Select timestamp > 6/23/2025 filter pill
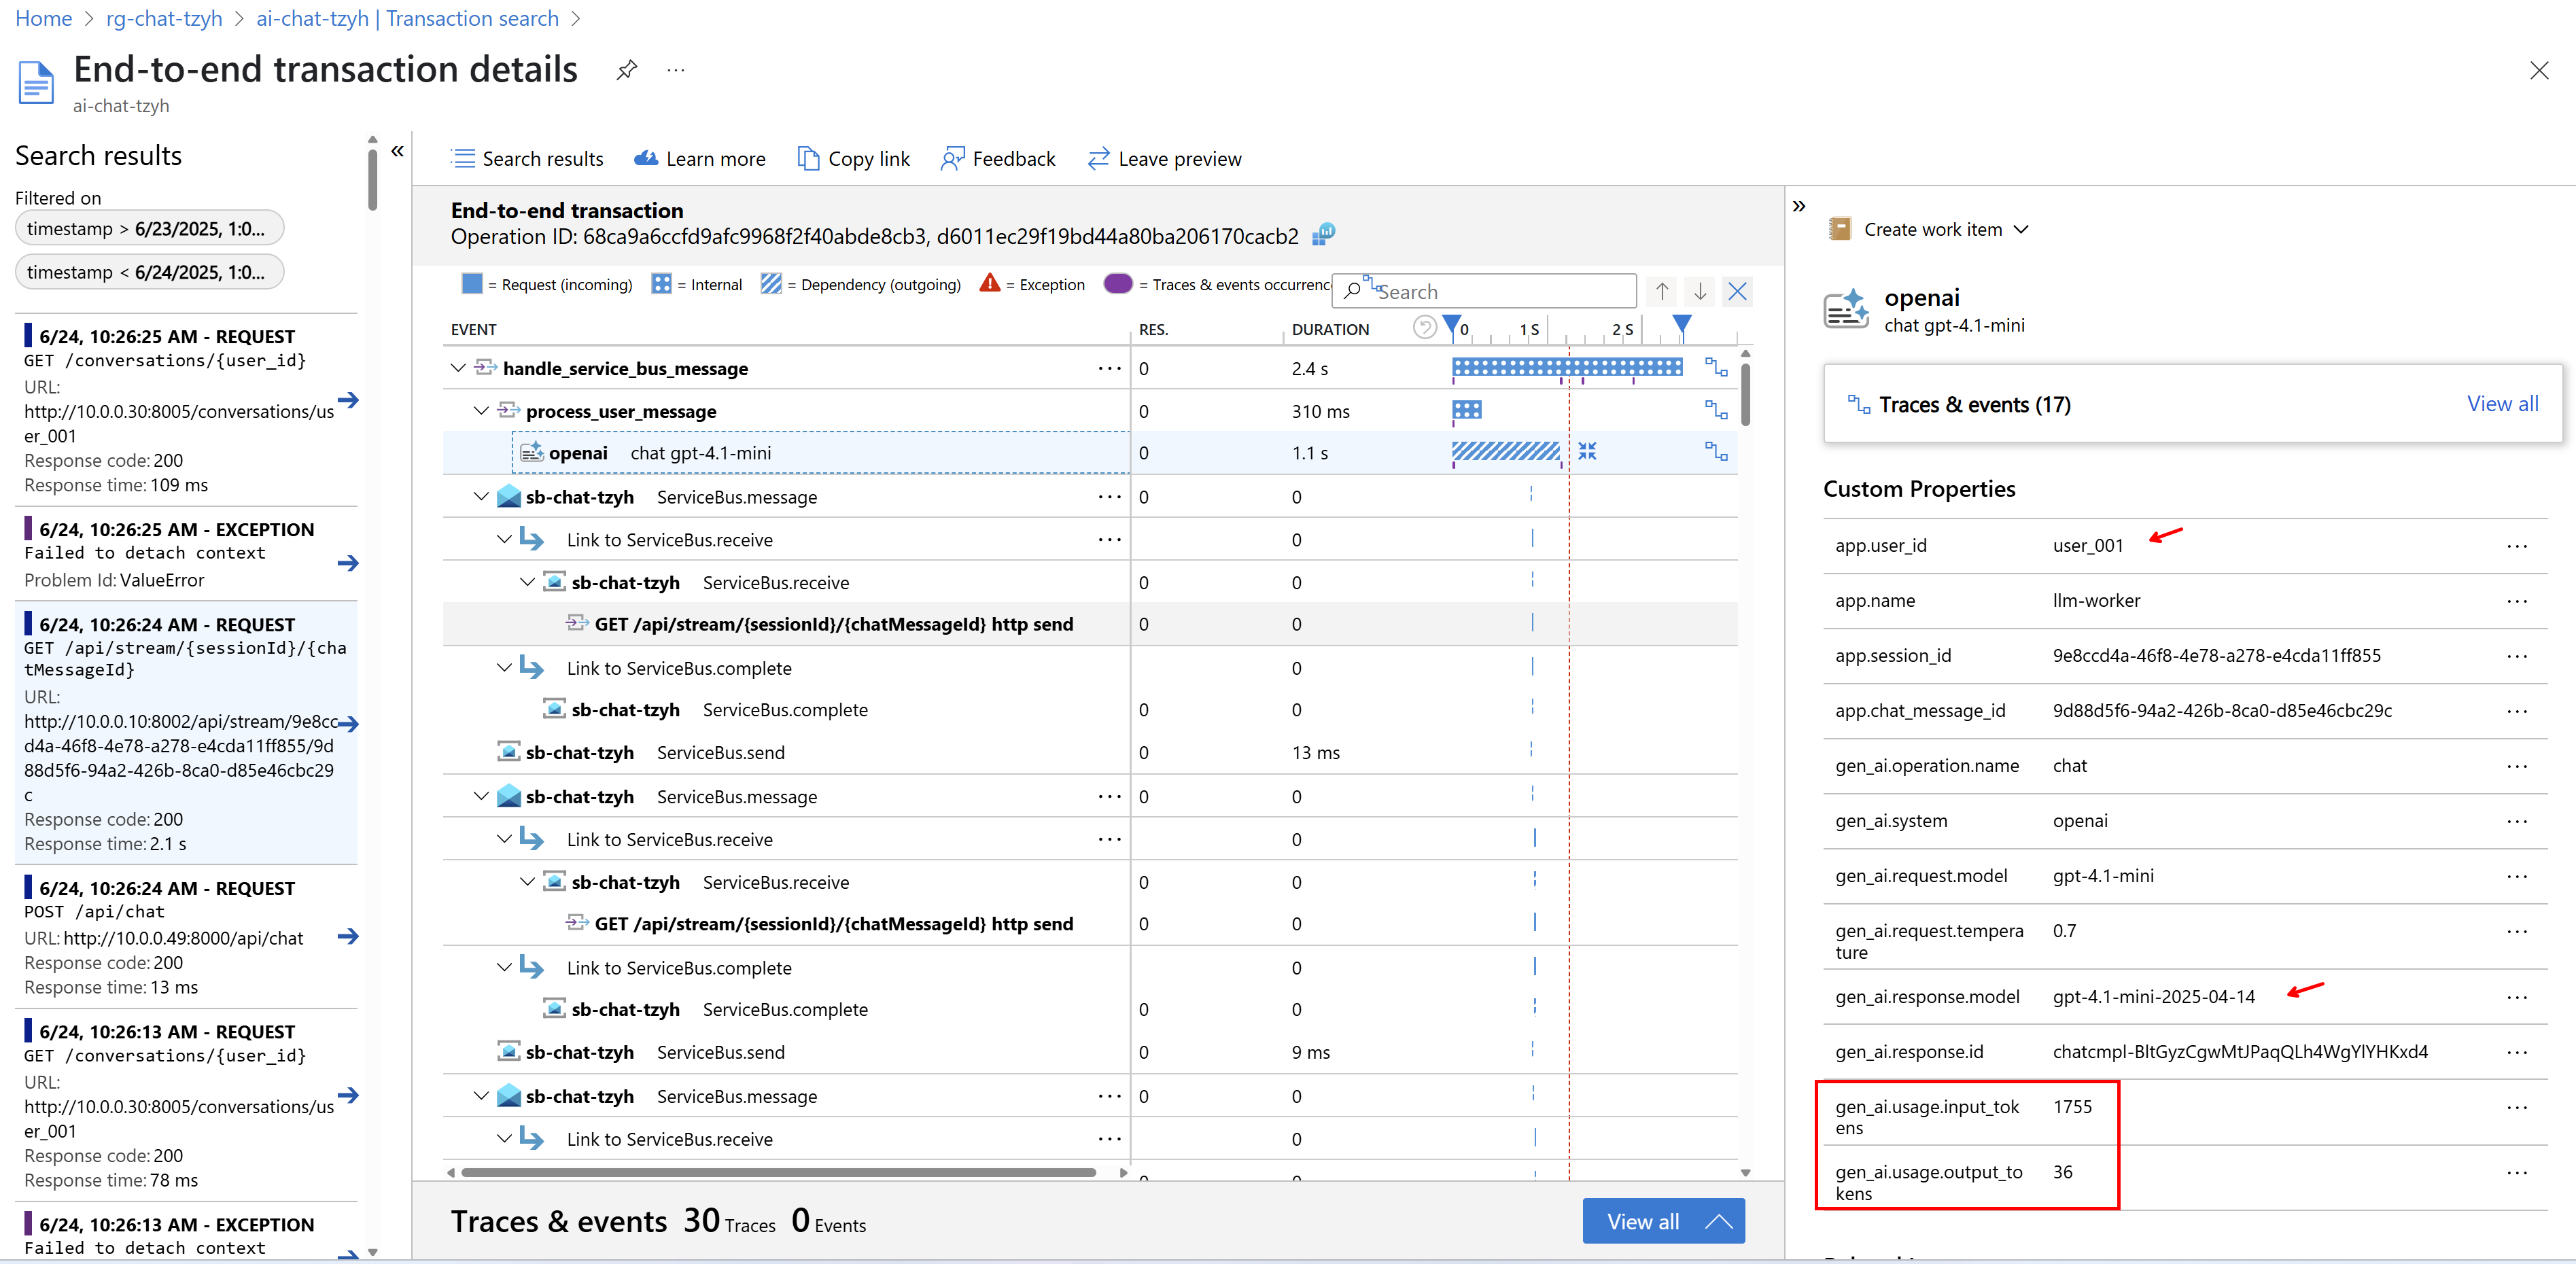Viewport: 2576px width, 1264px height. click(x=150, y=228)
